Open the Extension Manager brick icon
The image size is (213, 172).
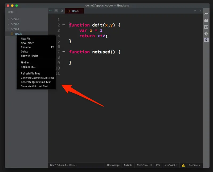coord(206,20)
